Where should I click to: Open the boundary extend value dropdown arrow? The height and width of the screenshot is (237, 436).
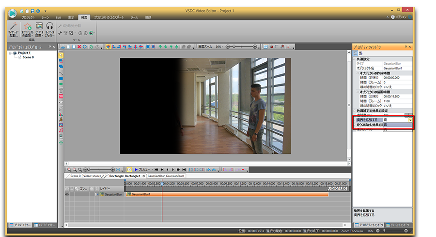point(410,120)
